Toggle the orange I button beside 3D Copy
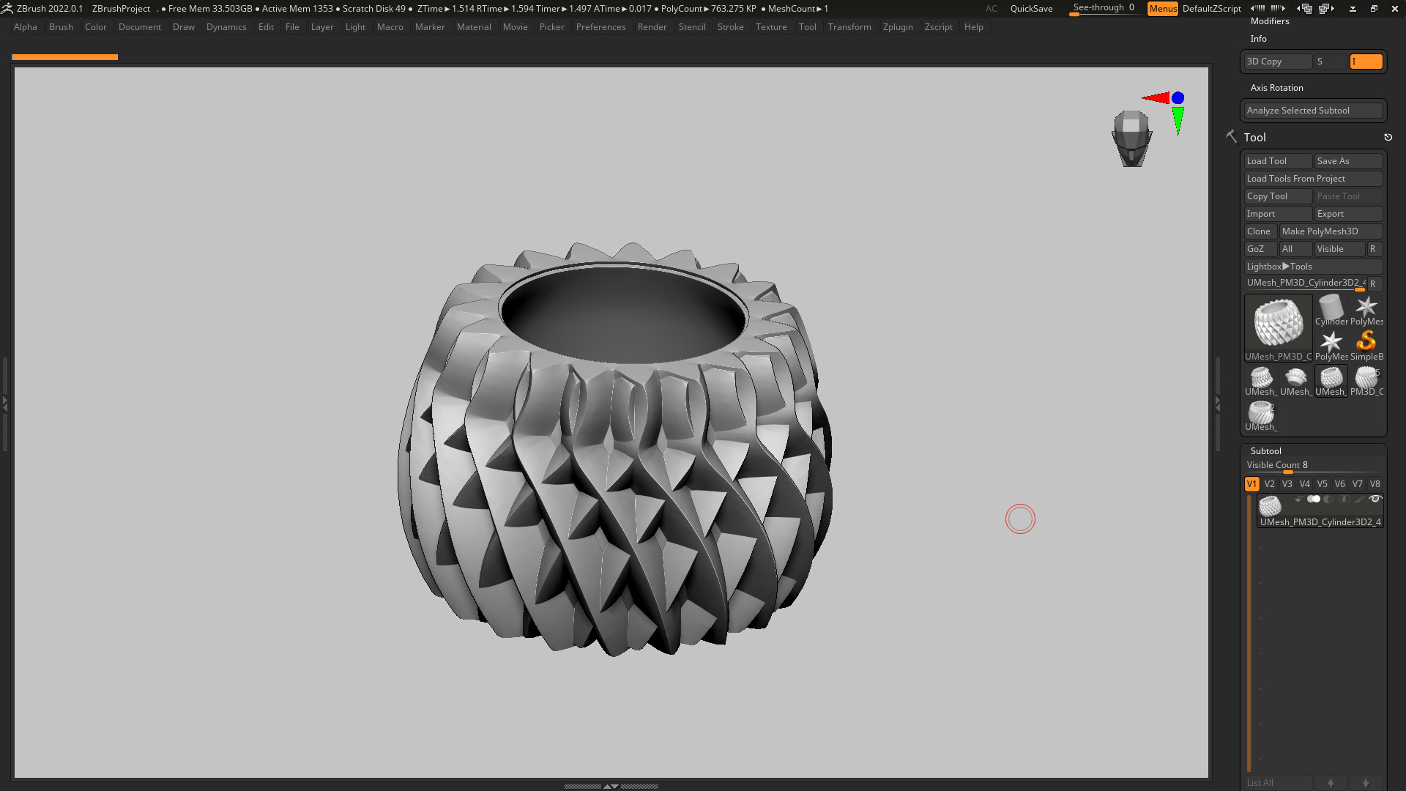1406x791 pixels. pyautogui.click(x=1366, y=62)
